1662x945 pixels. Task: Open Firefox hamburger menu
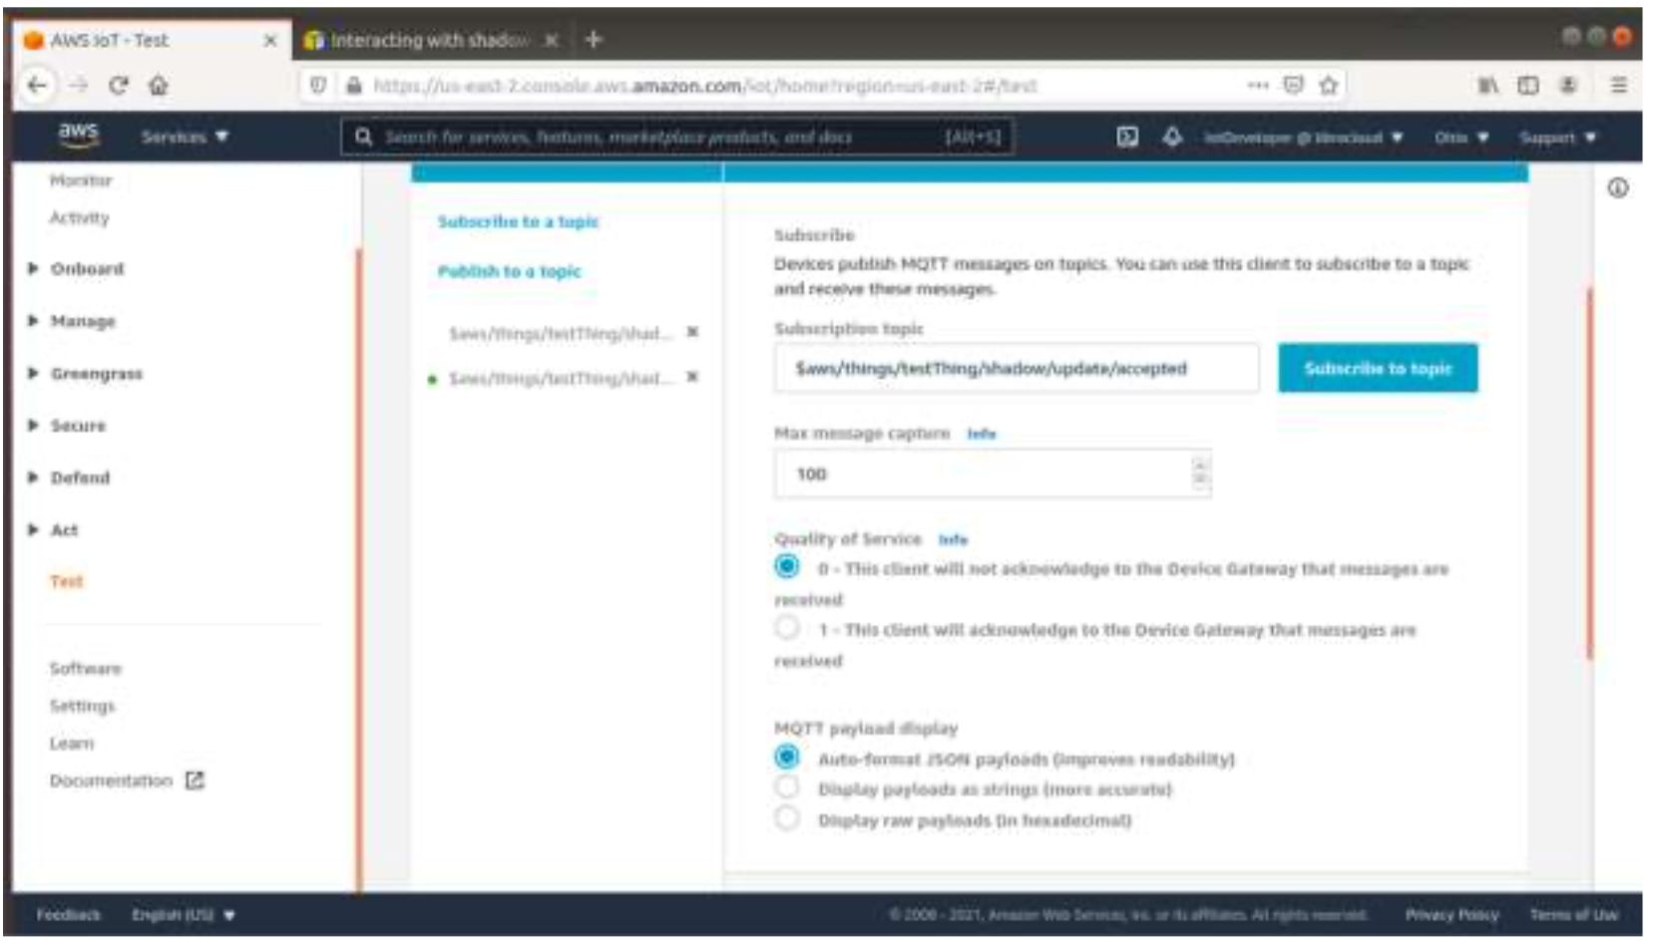coord(1618,86)
